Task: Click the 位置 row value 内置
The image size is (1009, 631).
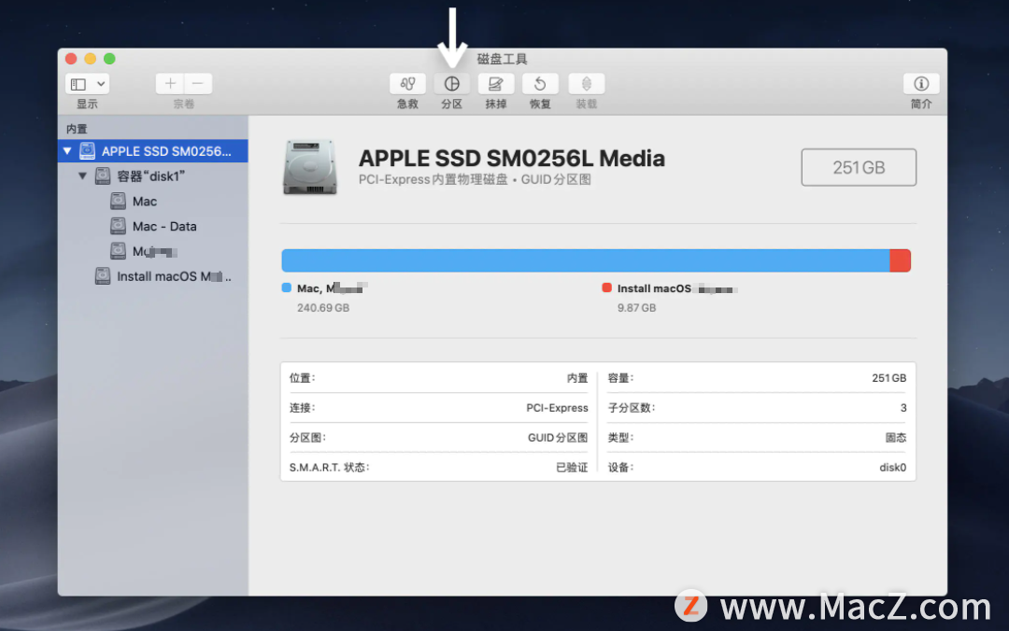Action: point(577,378)
